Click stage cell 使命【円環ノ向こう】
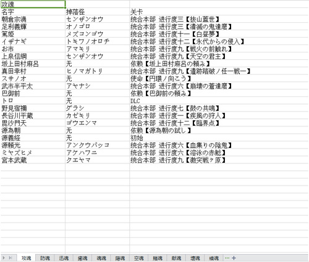This screenshot has height=262, width=309. point(219,78)
